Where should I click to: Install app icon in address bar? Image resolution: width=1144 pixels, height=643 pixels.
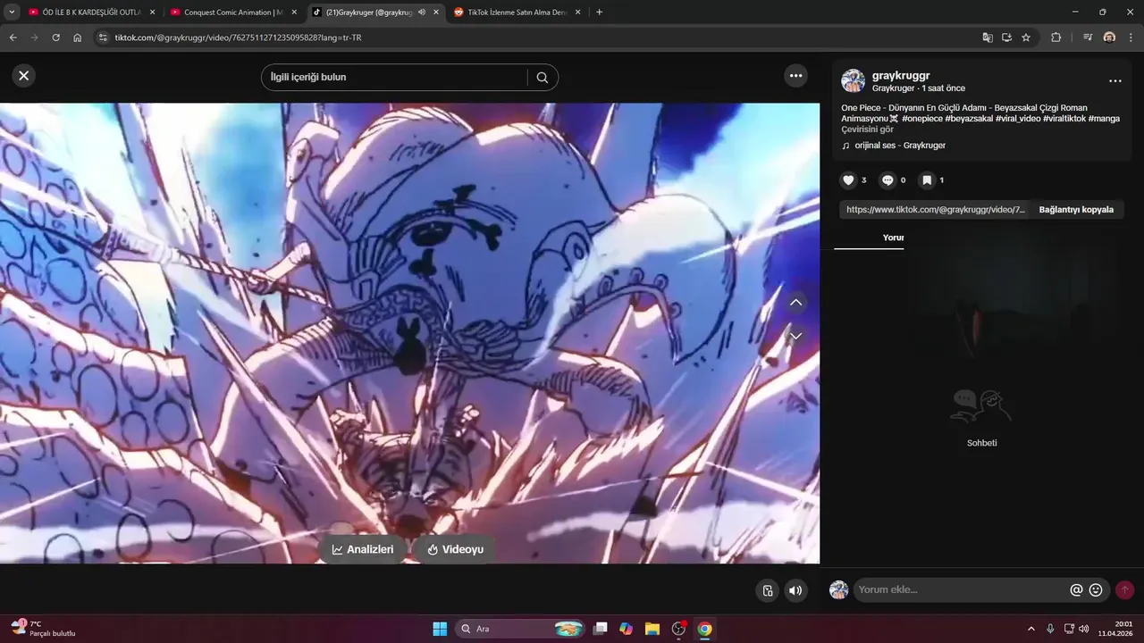point(1006,38)
